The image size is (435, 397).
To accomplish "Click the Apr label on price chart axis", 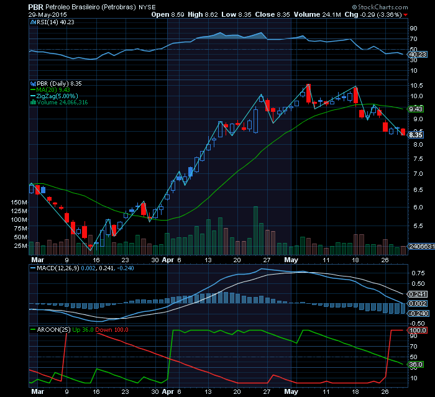I will [168, 260].
